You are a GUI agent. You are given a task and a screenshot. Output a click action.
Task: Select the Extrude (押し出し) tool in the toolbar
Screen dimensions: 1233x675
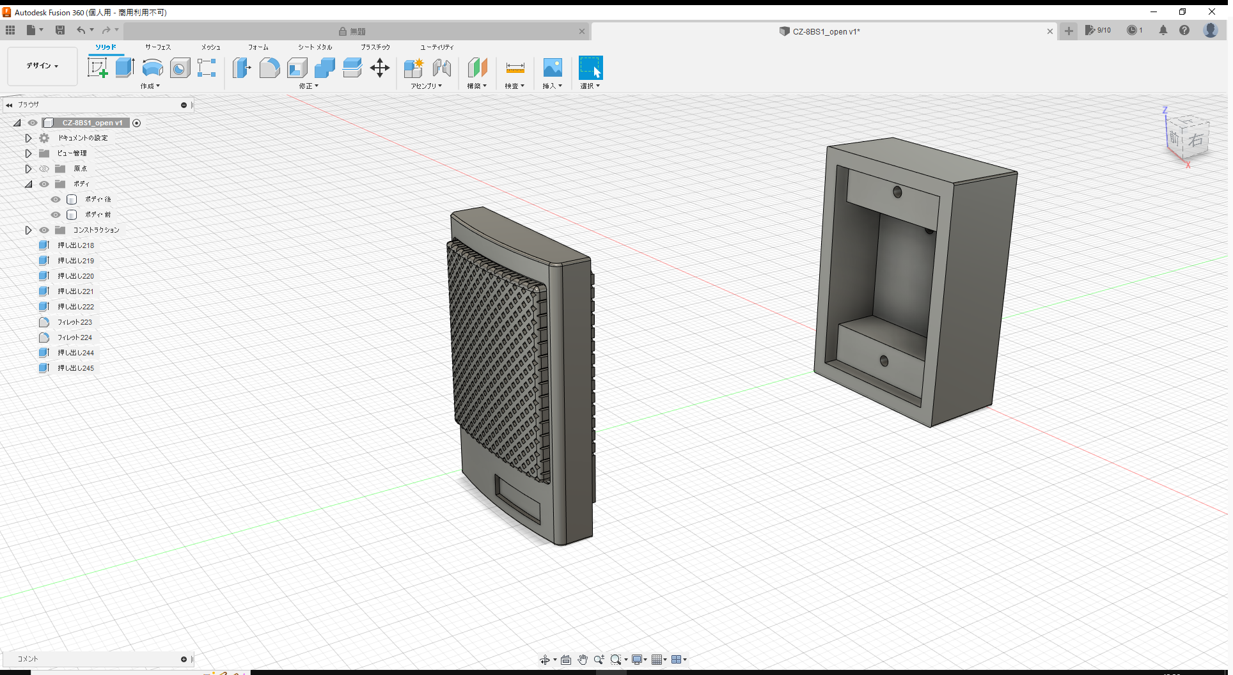[124, 68]
